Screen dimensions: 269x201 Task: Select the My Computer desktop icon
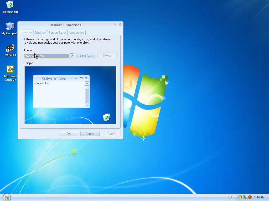tap(9, 29)
